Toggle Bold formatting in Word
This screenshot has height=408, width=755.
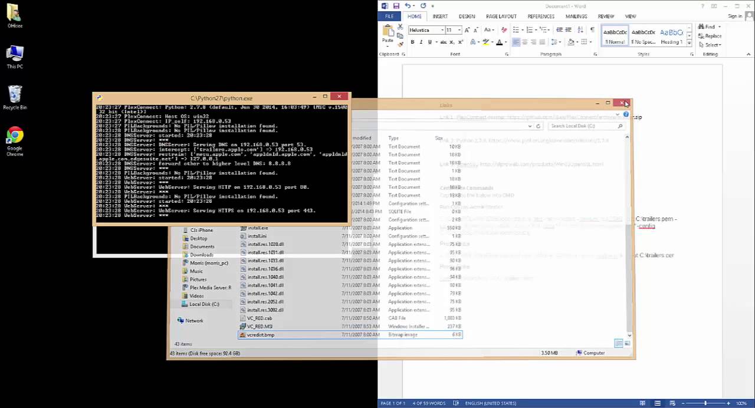[x=412, y=42]
